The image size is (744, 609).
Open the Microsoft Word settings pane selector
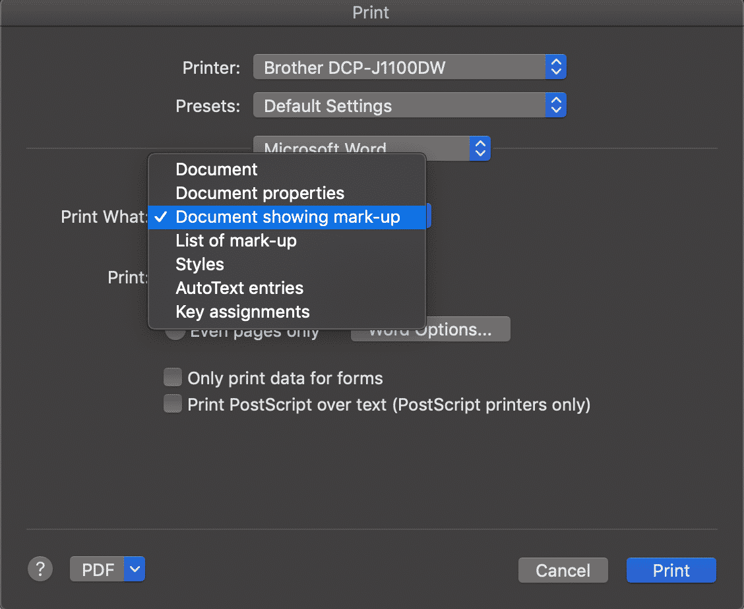point(369,148)
